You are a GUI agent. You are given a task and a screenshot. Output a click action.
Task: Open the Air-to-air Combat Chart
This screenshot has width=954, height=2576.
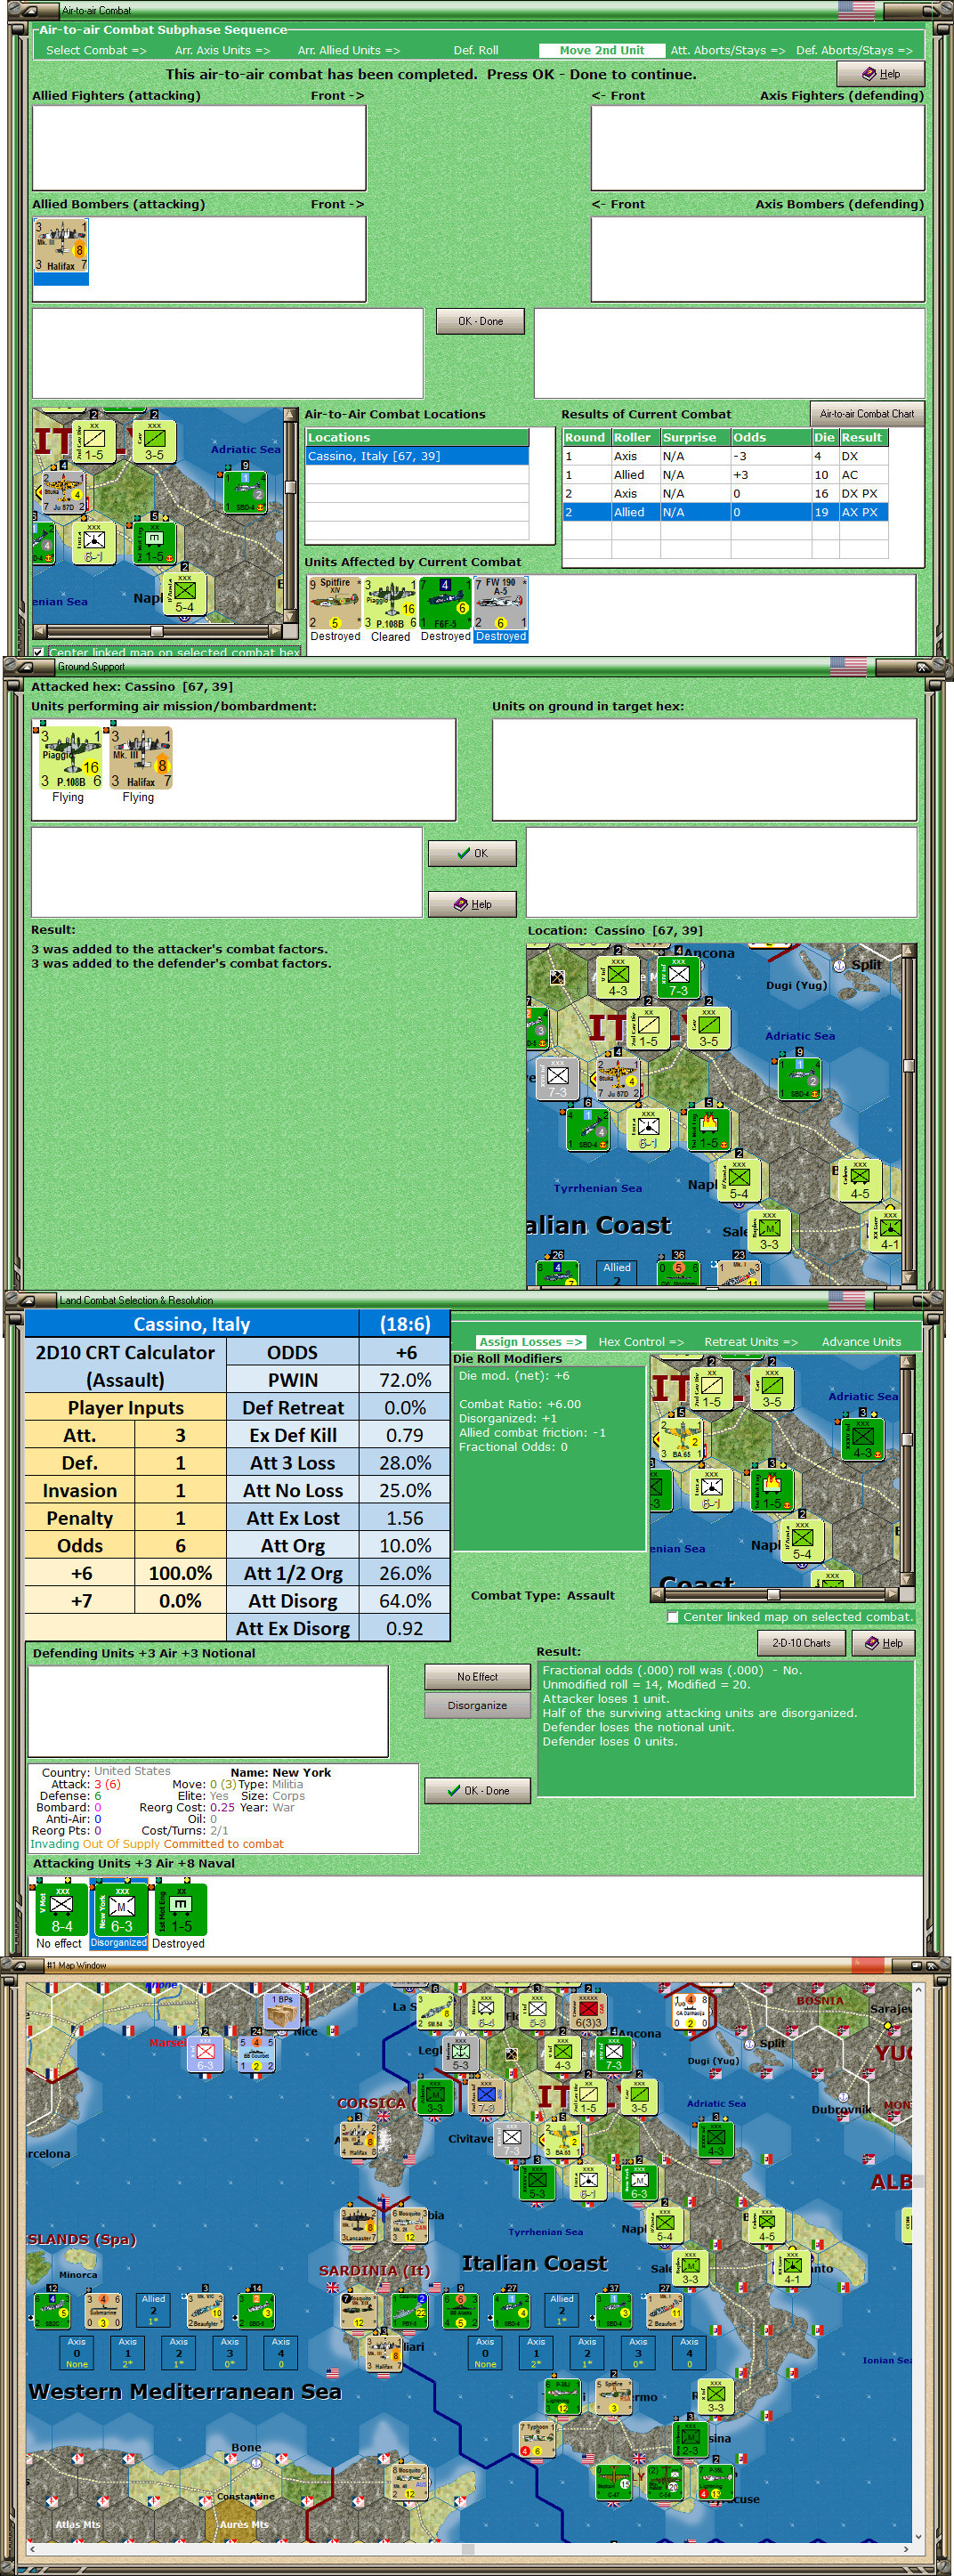pyautogui.click(x=867, y=414)
